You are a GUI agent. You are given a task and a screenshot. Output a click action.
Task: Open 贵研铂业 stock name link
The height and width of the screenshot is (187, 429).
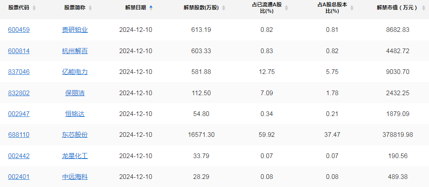pyautogui.click(x=75, y=30)
